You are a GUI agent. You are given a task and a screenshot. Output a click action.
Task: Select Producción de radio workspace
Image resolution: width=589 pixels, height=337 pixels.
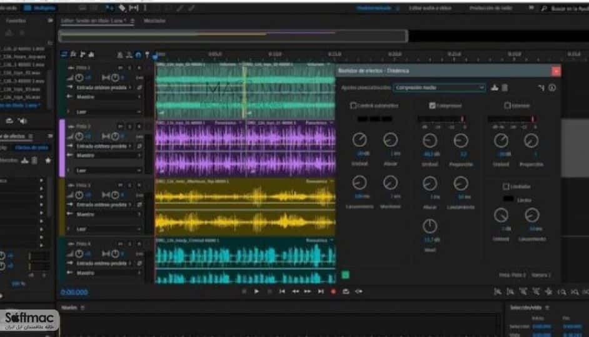click(x=491, y=8)
